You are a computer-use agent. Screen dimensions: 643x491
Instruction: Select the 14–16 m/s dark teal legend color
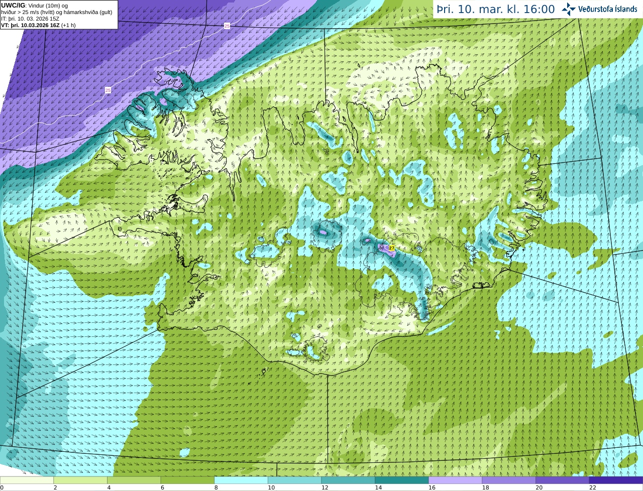(x=402, y=480)
